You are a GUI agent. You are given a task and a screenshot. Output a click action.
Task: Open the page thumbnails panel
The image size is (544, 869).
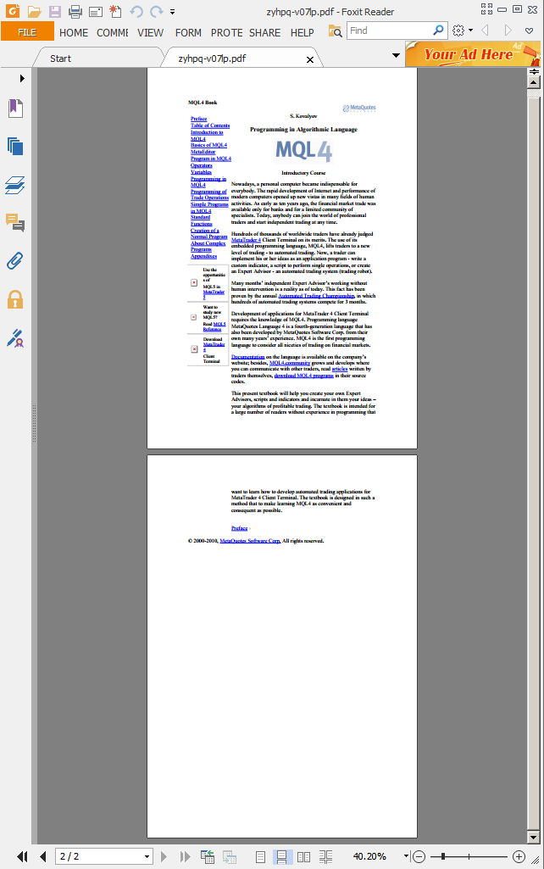pyautogui.click(x=15, y=147)
